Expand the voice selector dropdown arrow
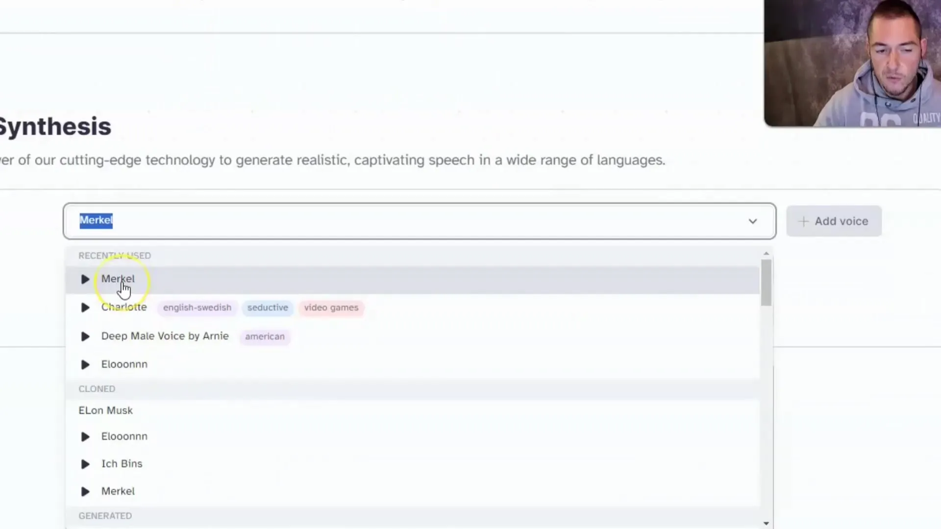Screen dimensions: 941x529 [x=752, y=221]
